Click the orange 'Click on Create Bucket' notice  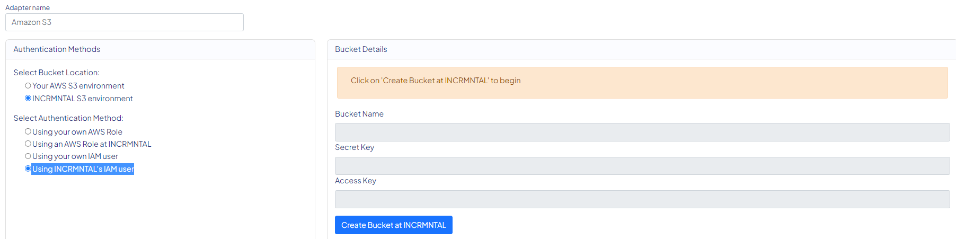click(x=642, y=82)
